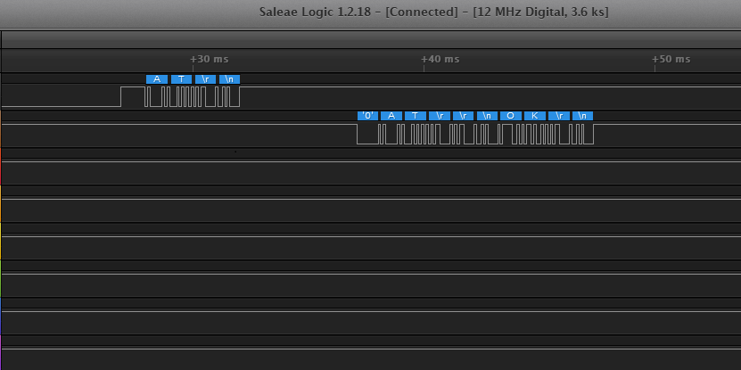Click the \n label just before the O byte
This screenshot has width=741, height=370.
tap(487, 116)
